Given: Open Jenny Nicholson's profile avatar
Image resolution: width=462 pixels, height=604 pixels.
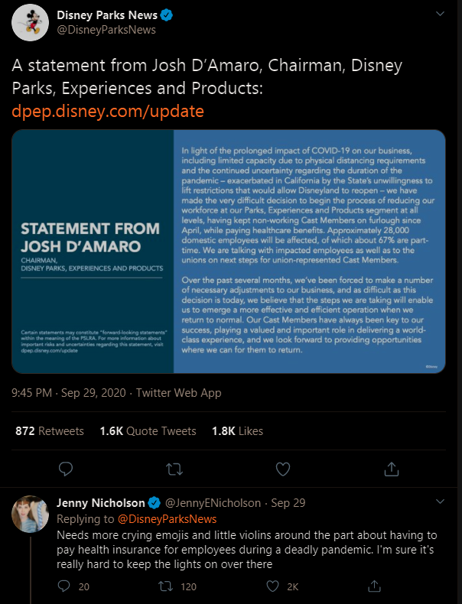Looking at the screenshot, I should [x=31, y=514].
